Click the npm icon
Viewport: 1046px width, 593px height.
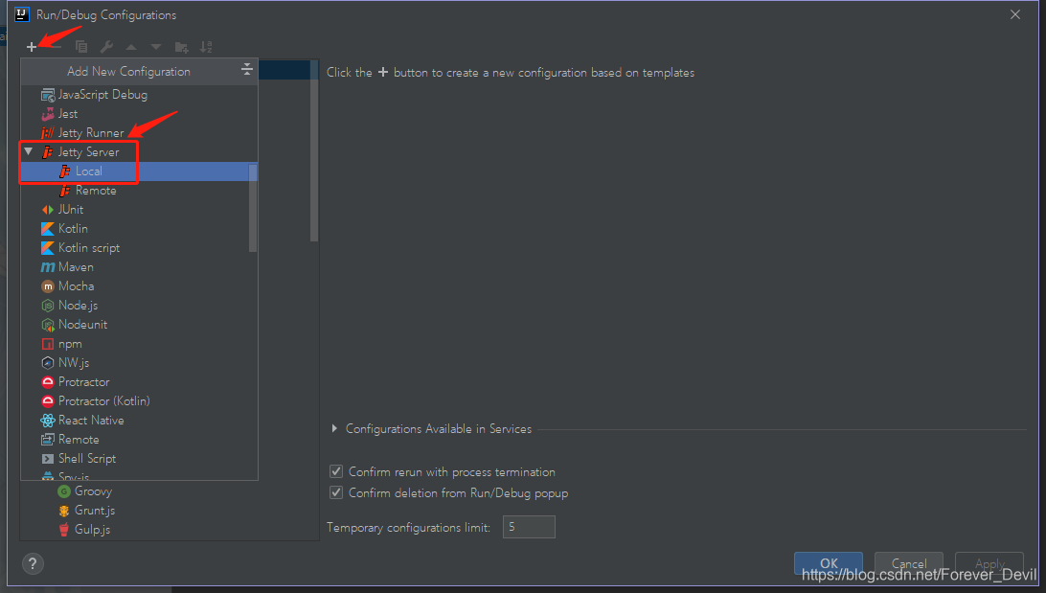[48, 344]
